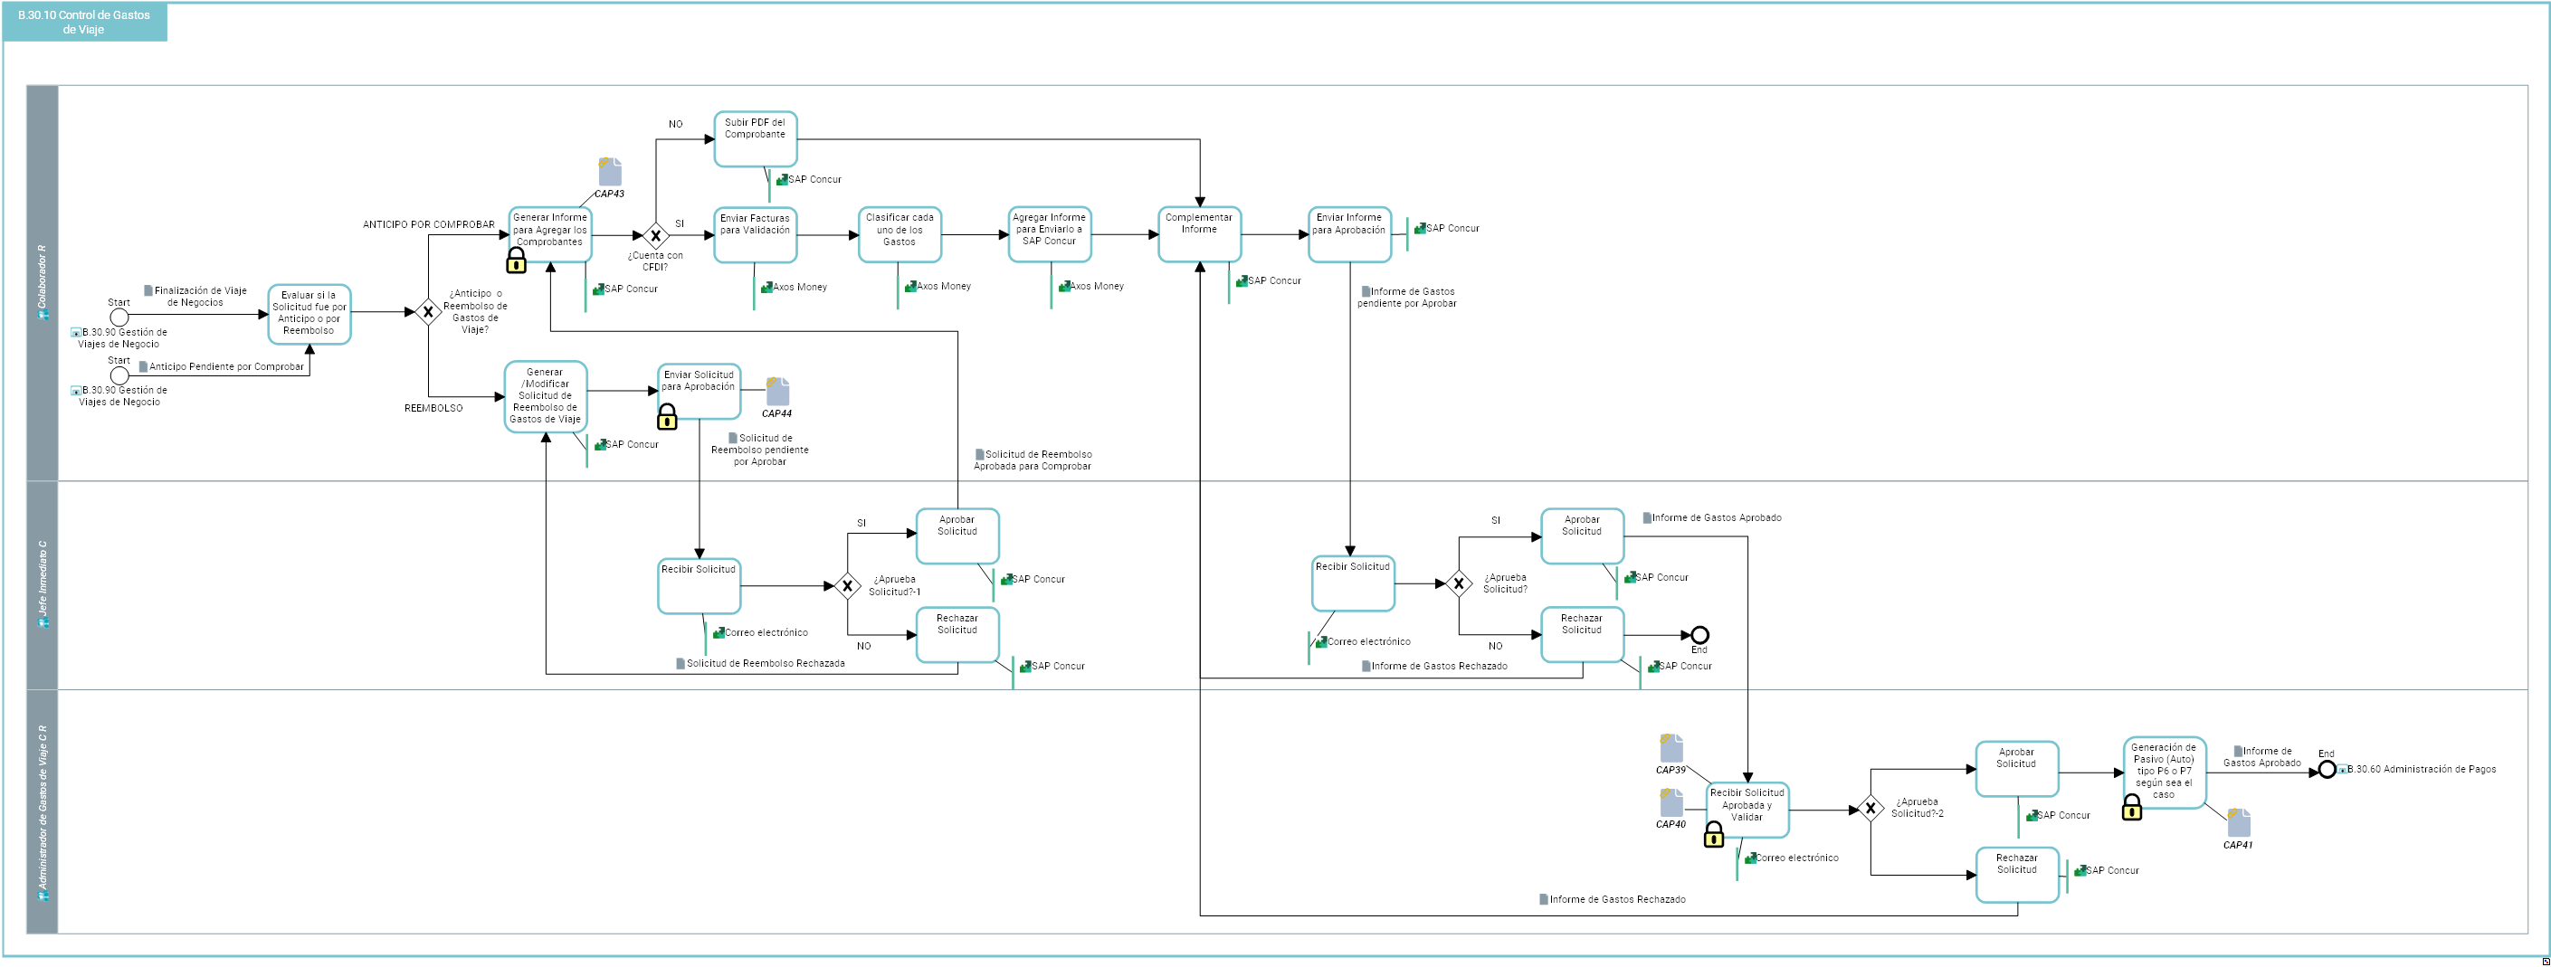Click the 'REEMBOLSO' flow label

[x=433, y=409]
